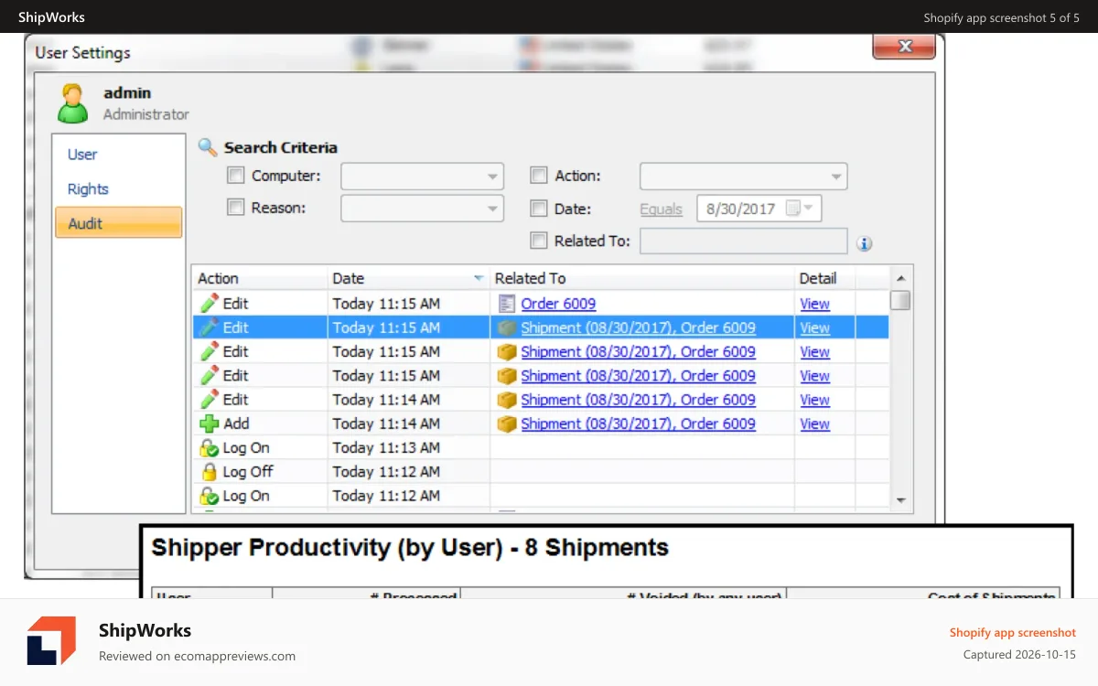1098x686 pixels.
Task: Click the admin user avatar icon
Action: pyautogui.click(x=73, y=102)
